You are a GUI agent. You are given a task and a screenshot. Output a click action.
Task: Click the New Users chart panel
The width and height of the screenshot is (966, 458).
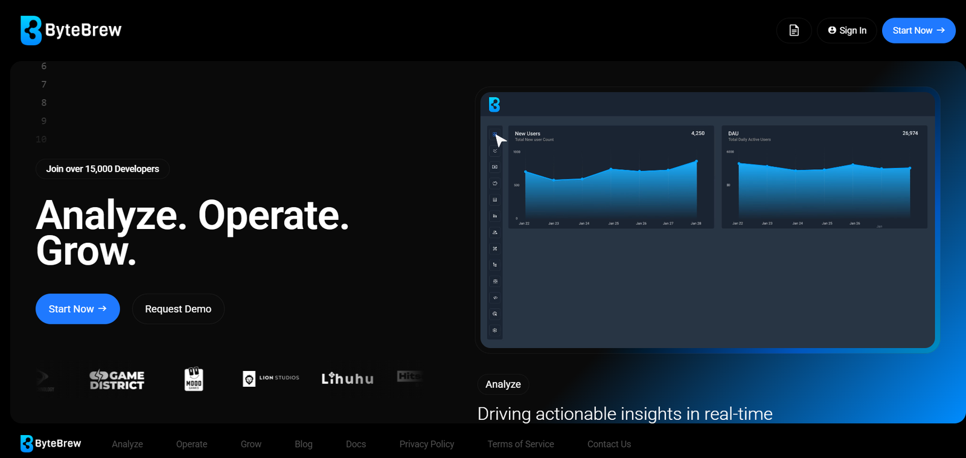[x=610, y=177]
